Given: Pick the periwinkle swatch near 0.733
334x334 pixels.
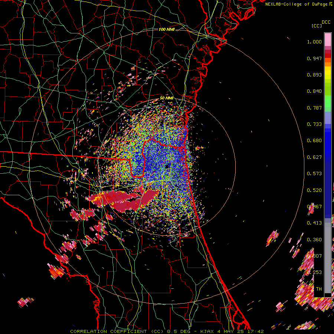Looking at the screenshot, I should pos(328,118).
